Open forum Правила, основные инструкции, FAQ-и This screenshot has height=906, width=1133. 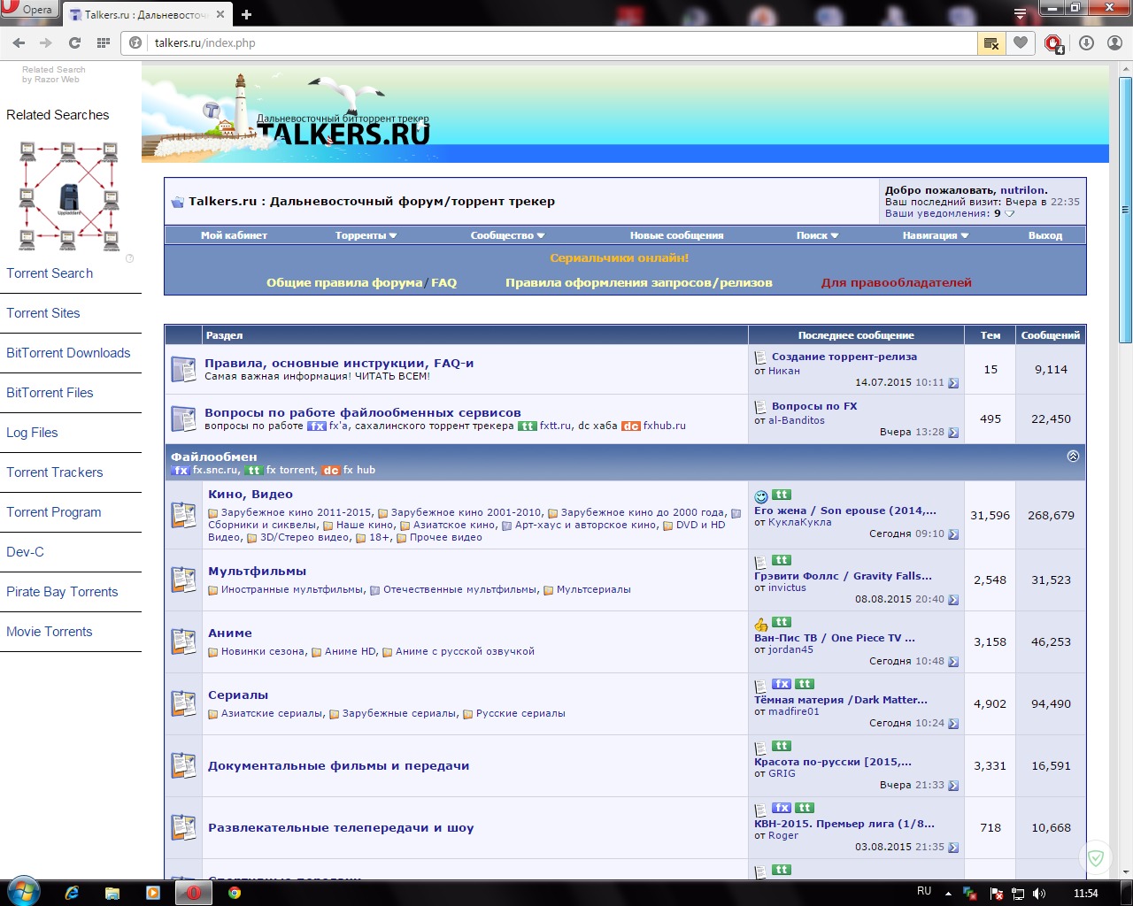(x=339, y=364)
